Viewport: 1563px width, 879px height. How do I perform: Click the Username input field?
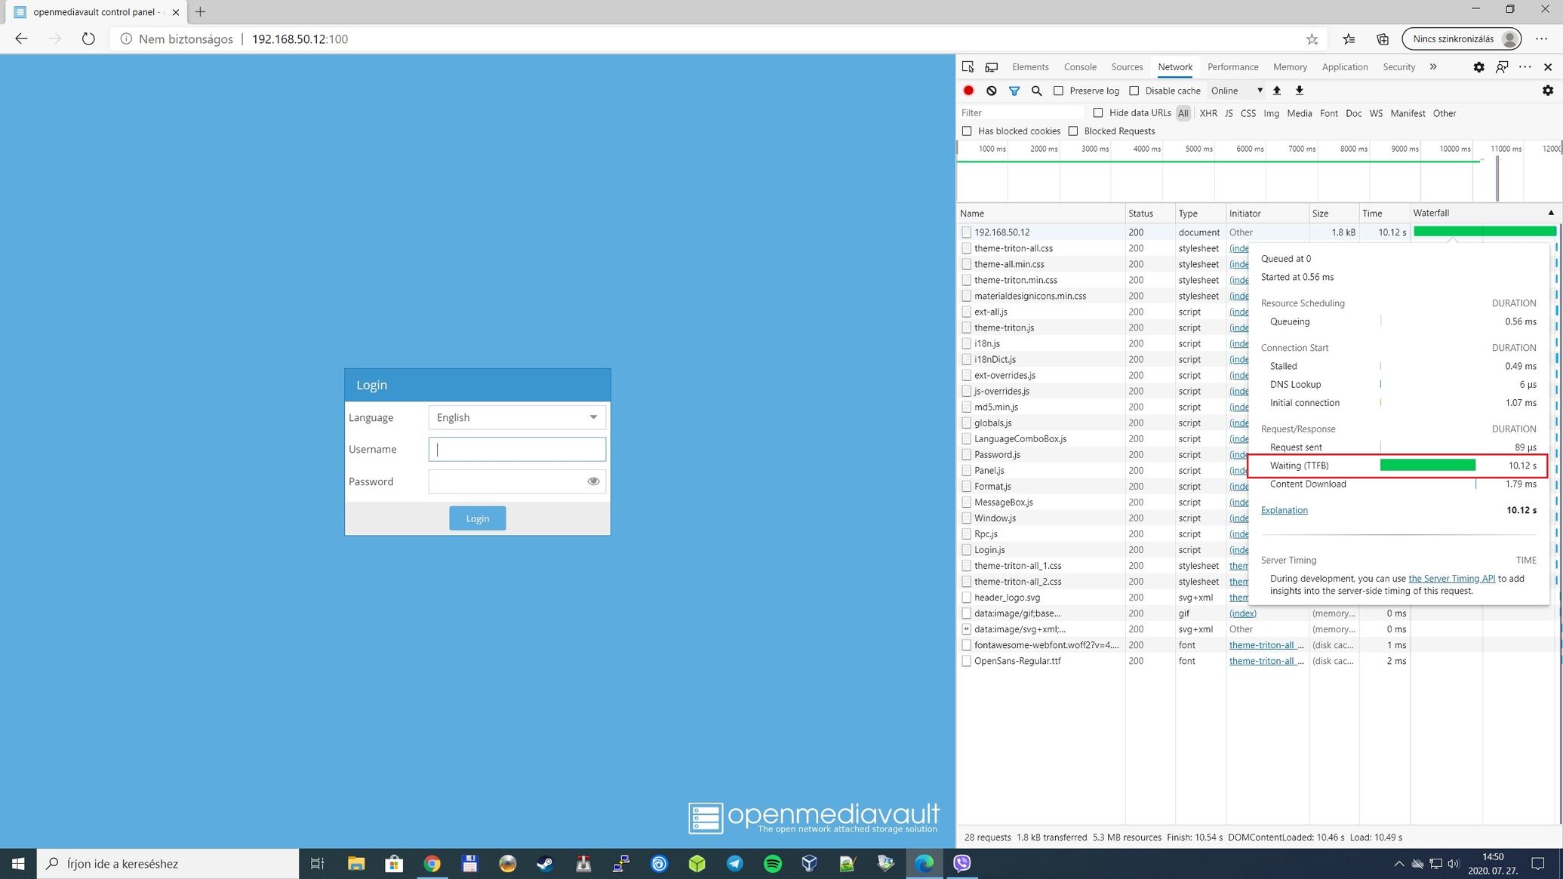point(517,450)
